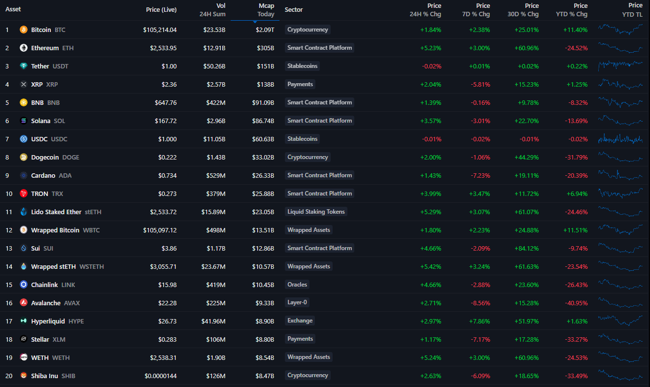The image size is (650, 387).
Task: Sort by Price 30D % Chg header
Action: point(523,10)
